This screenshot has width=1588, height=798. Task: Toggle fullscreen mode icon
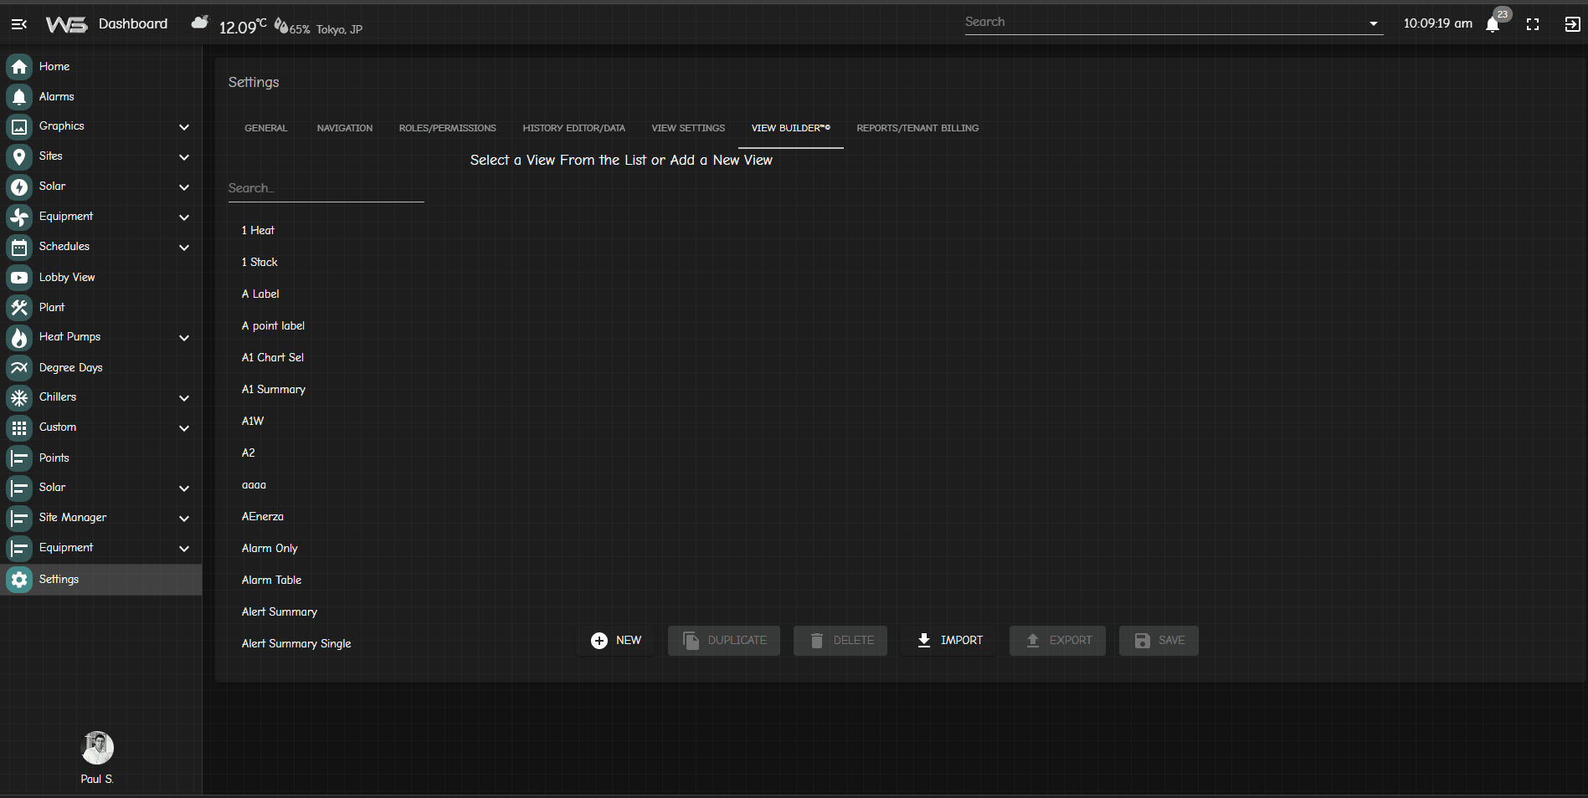tap(1533, 24)
